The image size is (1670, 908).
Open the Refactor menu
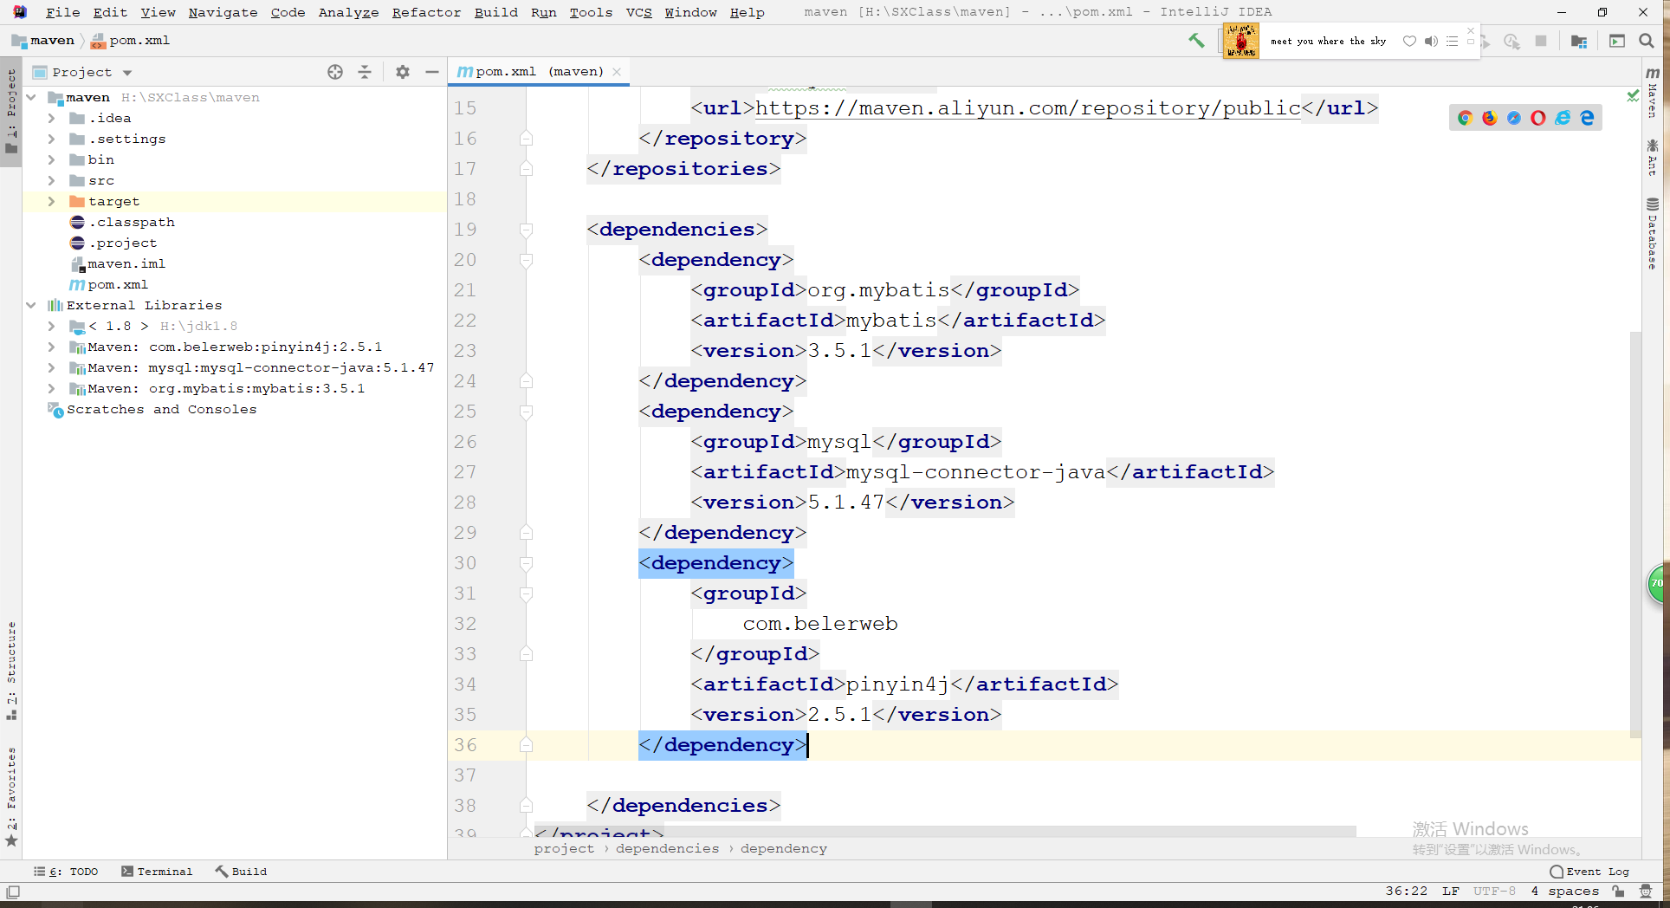[x=426, y=12]
